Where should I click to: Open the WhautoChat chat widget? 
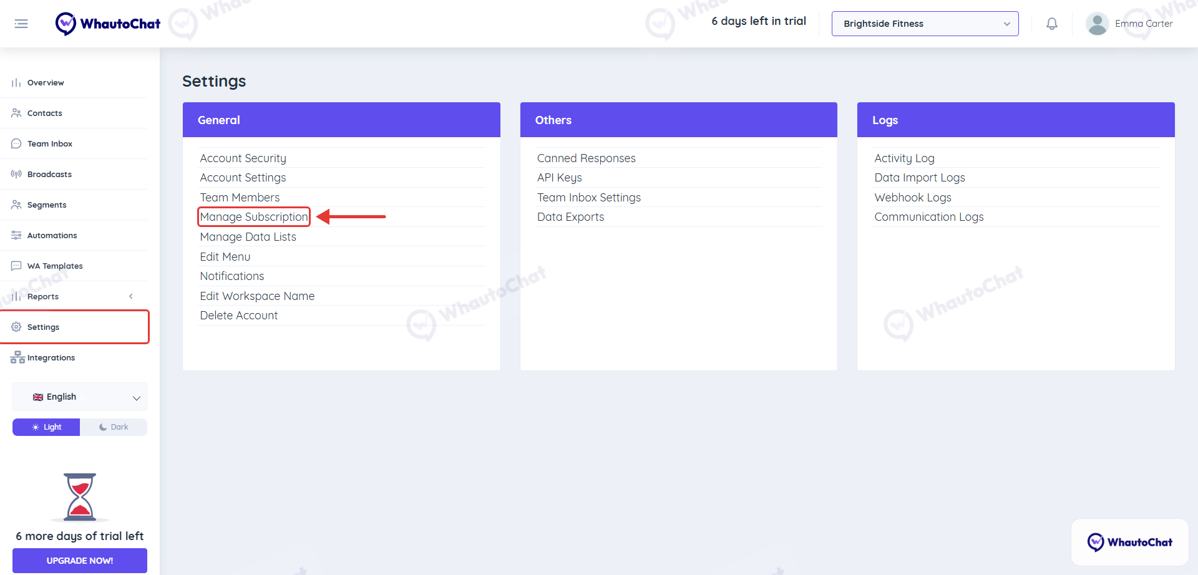tap(1129, 542)
